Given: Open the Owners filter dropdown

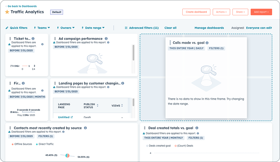Looking at the screenshot, I should [66, 28].
